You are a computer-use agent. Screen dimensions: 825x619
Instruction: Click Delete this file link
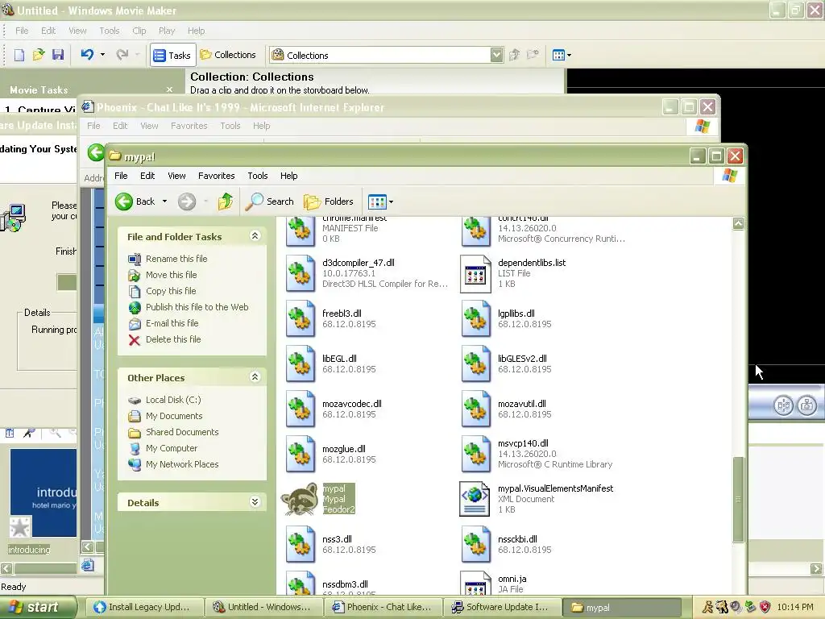click(173, 339)
